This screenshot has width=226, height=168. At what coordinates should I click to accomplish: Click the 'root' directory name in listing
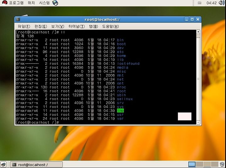121,91
